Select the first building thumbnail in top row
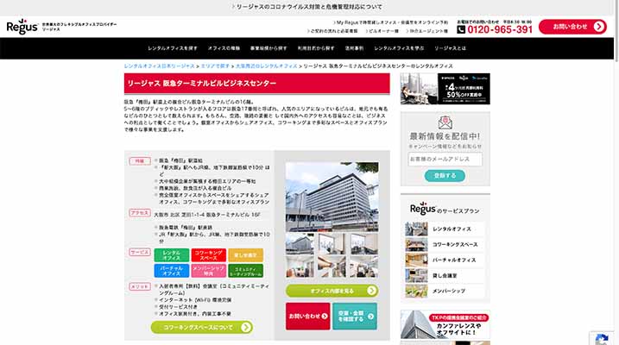This screenshot has width=619, height=345. click(300, 244)
